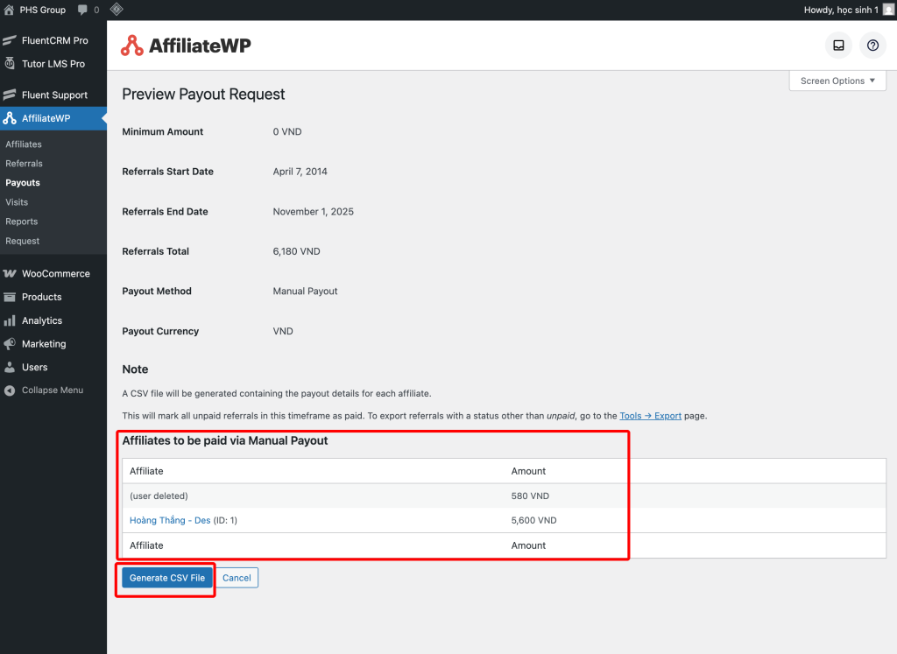Click the Generate CSV File button
This screenshot has height=654, width=897.
166,578
